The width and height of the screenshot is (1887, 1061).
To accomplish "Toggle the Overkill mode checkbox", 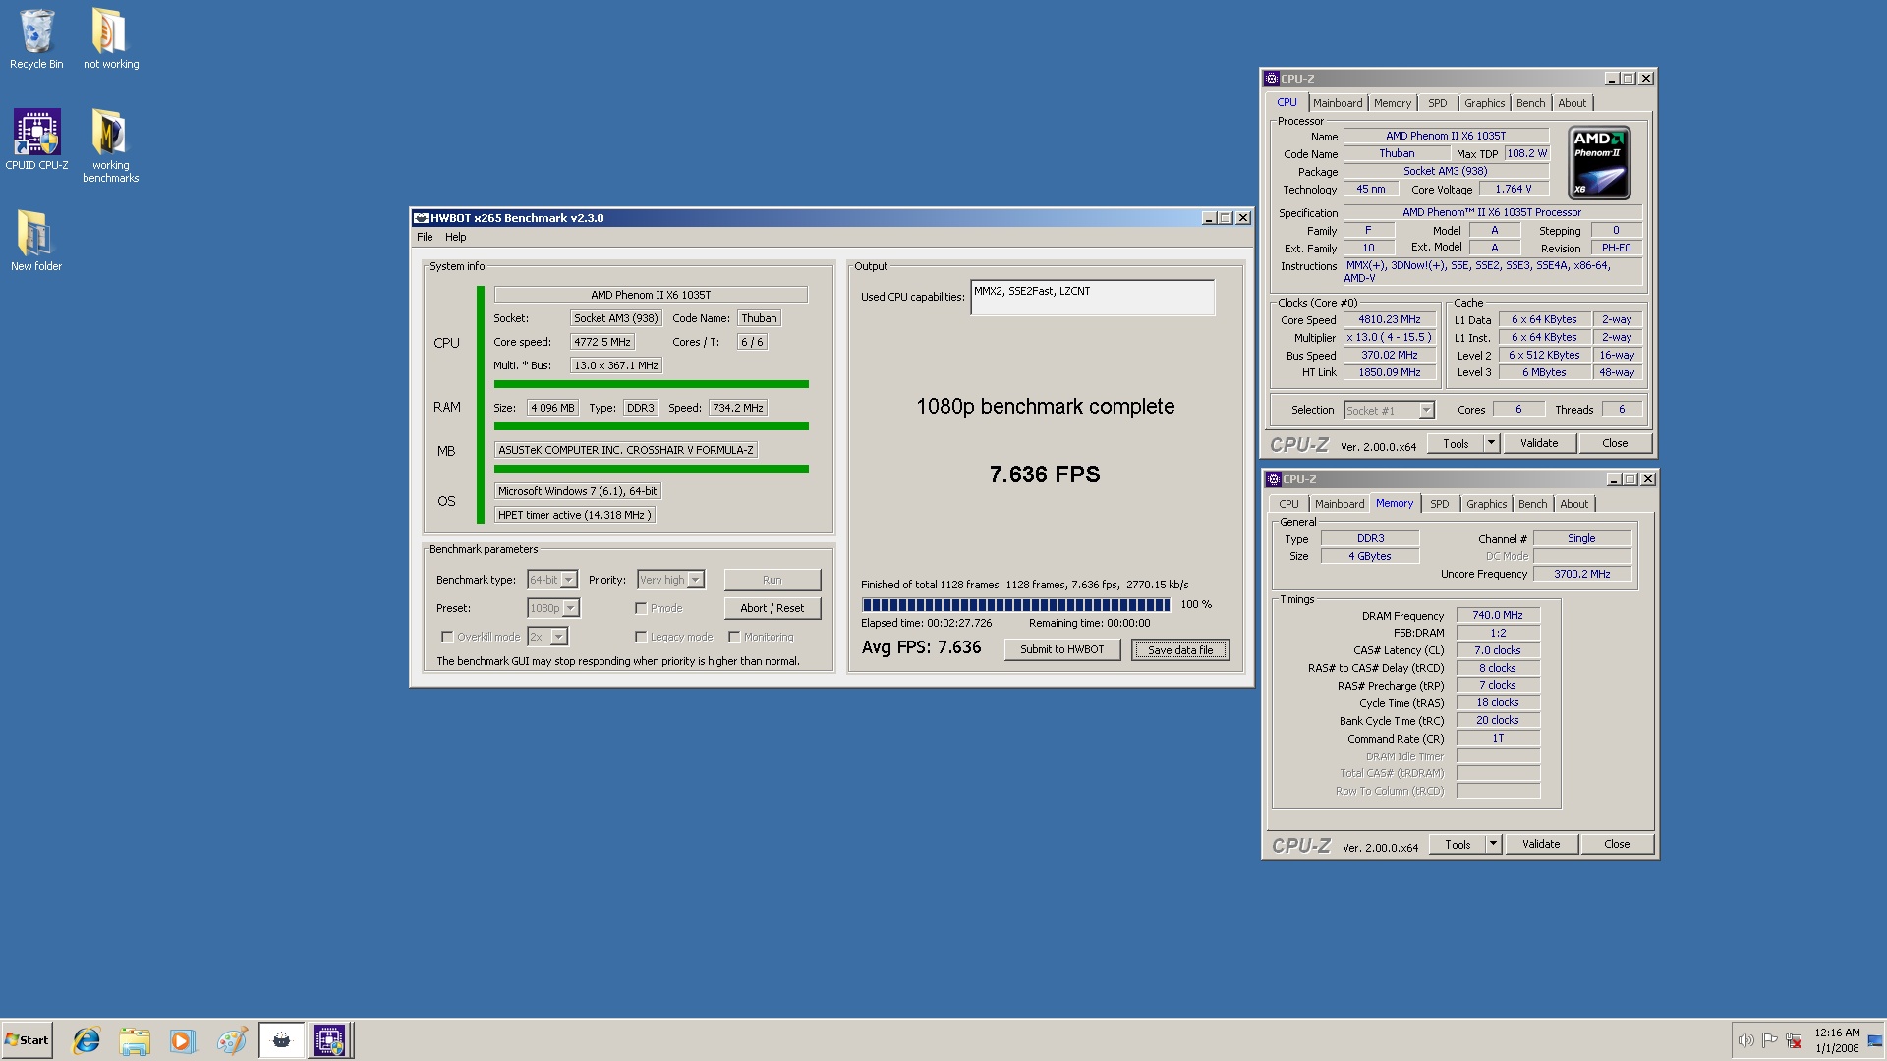I will click(447, 637).
